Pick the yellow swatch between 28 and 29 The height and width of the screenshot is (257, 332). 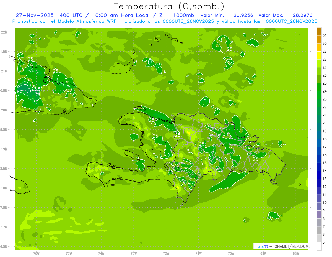[319, 55]
